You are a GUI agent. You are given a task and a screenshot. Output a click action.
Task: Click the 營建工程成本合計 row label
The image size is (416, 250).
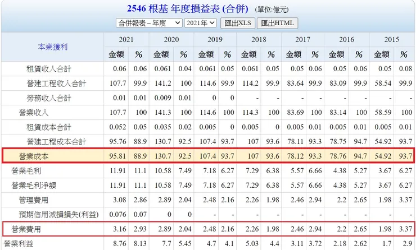pos(56,142)
